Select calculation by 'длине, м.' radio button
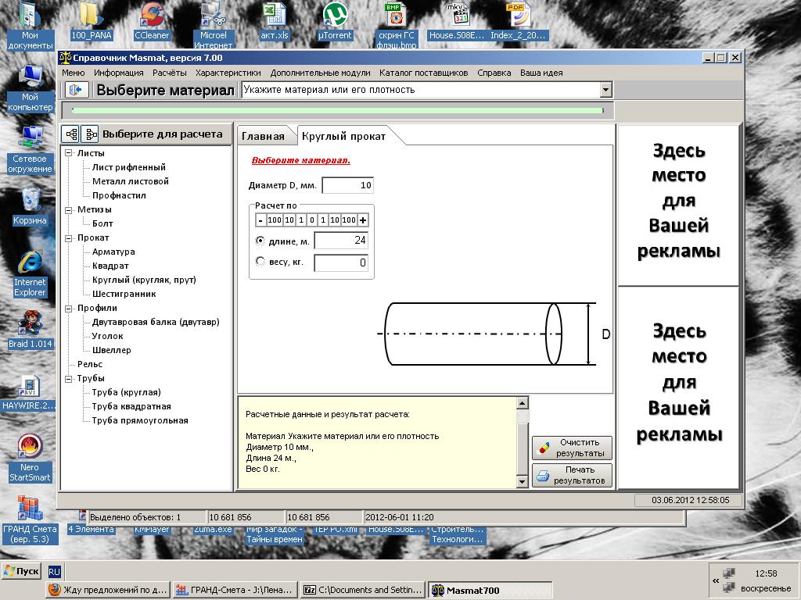 coord(260,241)
